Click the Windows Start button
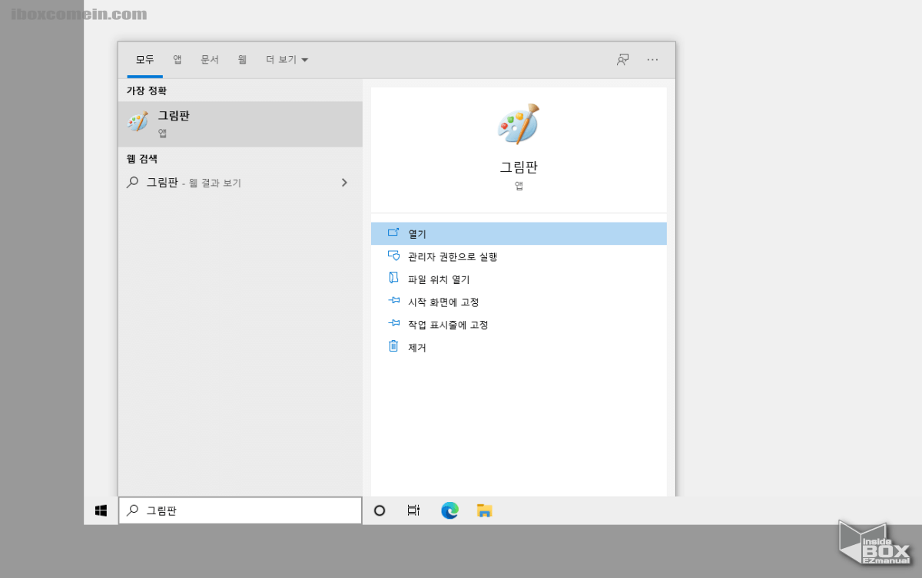Image resolution: width=922 pixels, height=578 pixels. click(100, 510)
